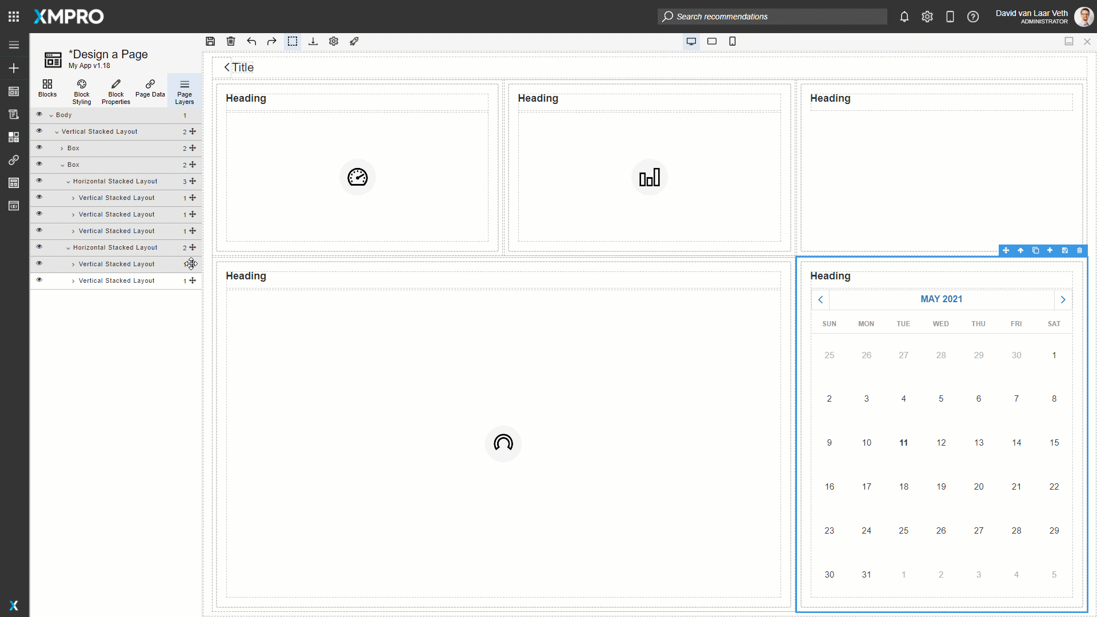Select the bar chart placeholder widget
Viewport: 1097px width, 617px height.
pyautogui.click(x=650, y=177)
